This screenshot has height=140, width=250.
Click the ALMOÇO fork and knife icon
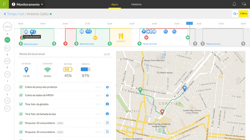click(121, 36)
